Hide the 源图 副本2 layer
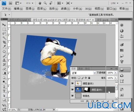The width and height of the screenshot is (134, 112). coord(72,83)
